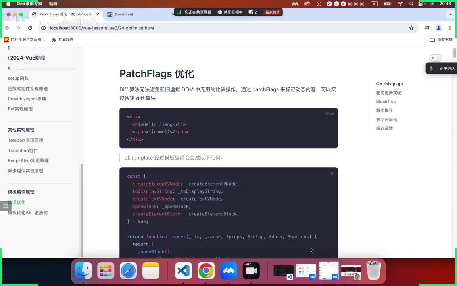The height and width of the screenshot is (286, 457).
Task: Open the minimized VS Code window thumbnail
Action: click(283, 271)
